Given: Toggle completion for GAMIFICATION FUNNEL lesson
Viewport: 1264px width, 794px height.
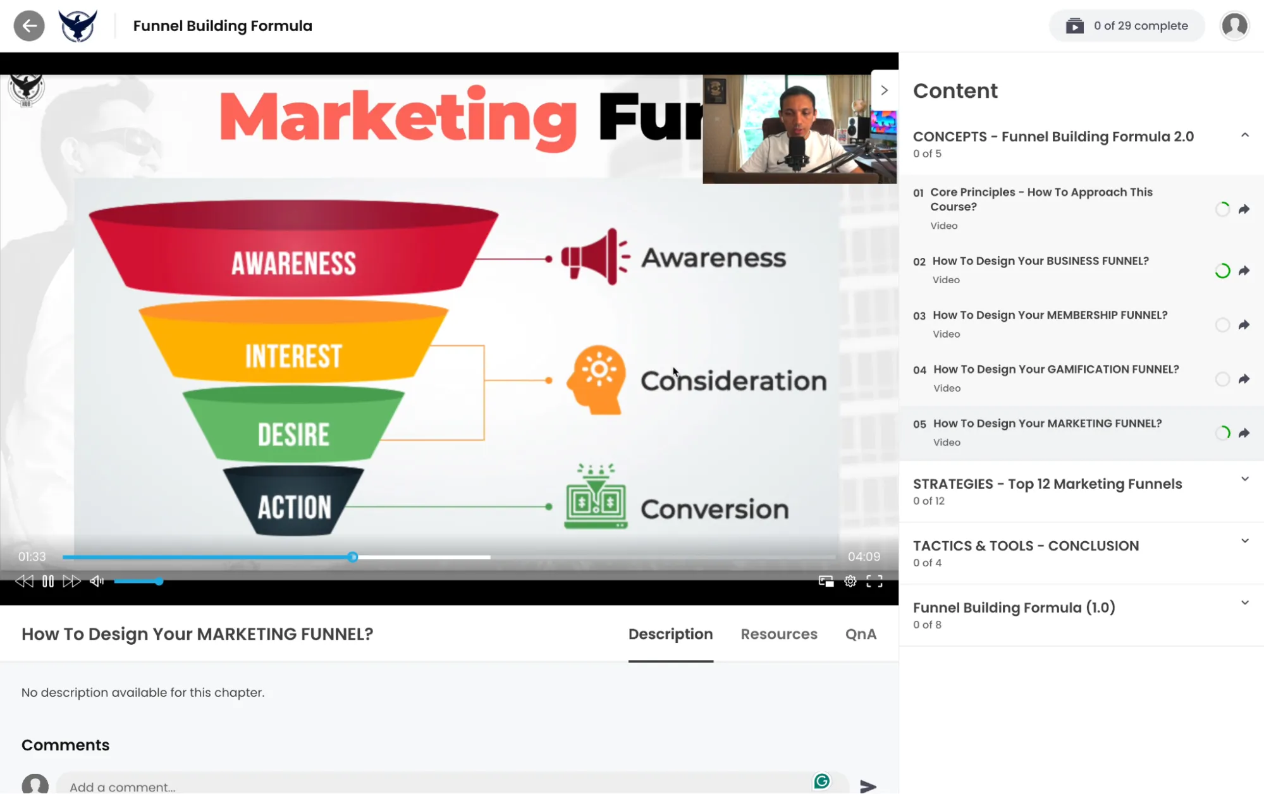Looking at the screenshot, I should pyautogui.click(x=1222, y=379).
